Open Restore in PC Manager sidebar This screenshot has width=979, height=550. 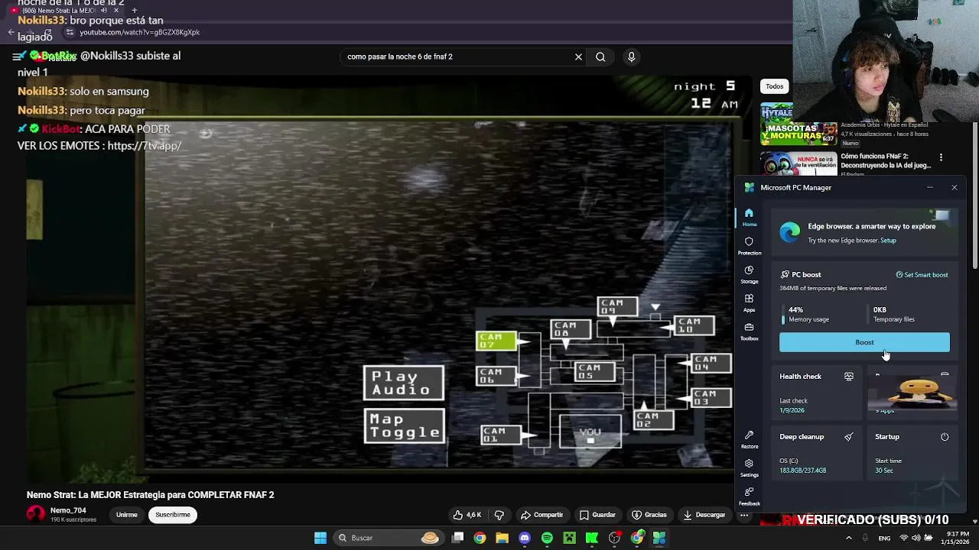[749, 439]
